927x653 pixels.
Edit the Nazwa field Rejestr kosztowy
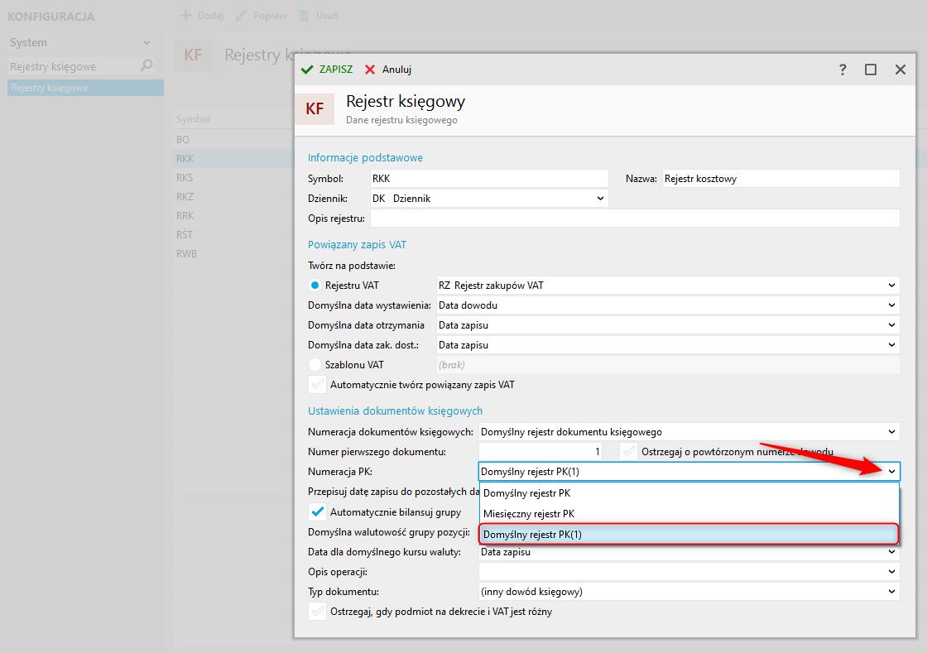(781, 179)
